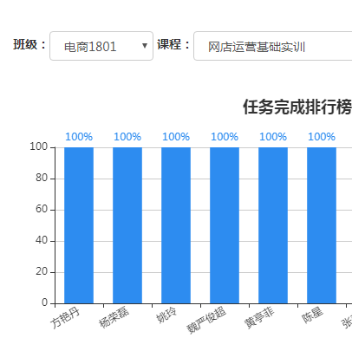The height and width of the screenshot is (351, 352).
Task: Click the name label 杨荣磊 on the axis
Action: (x=114, y=318)
